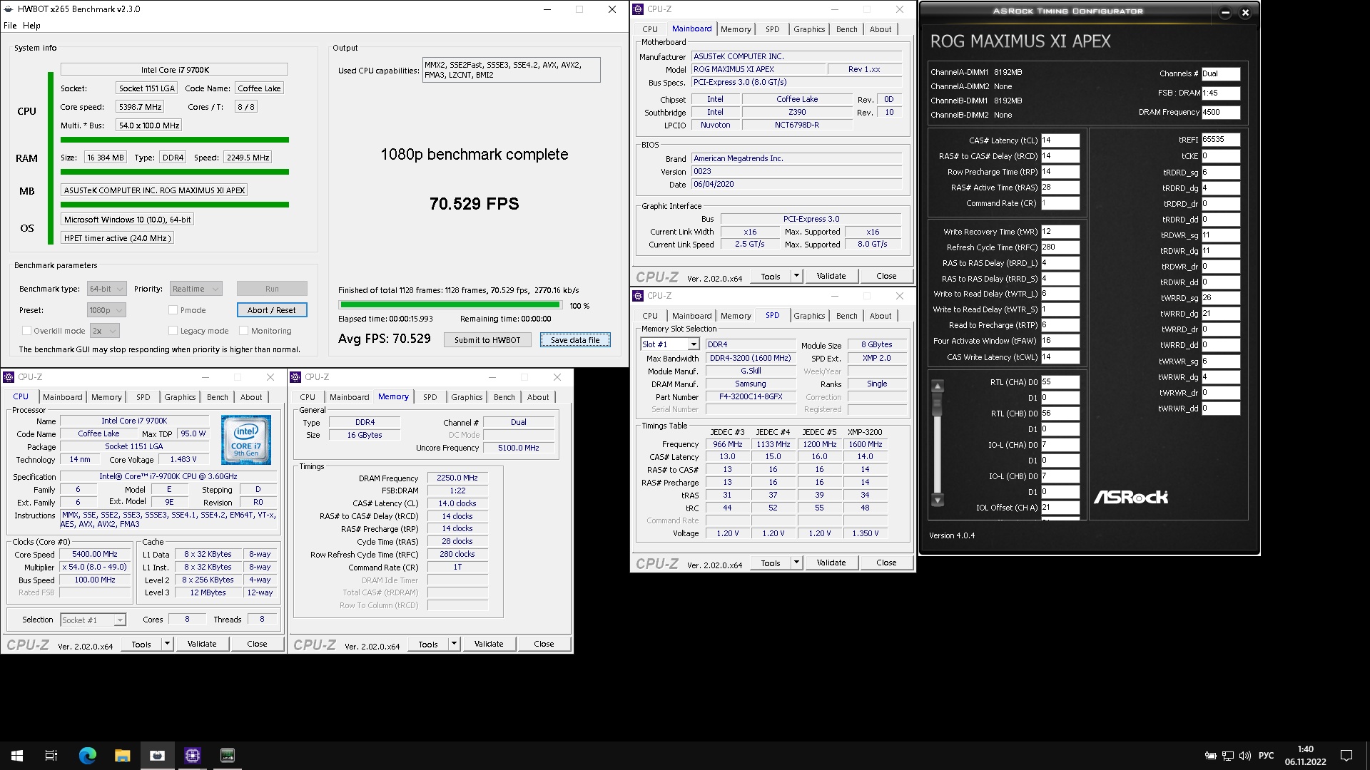
Task: Open notification center in system tray
Action: (x=1346, y=756)
